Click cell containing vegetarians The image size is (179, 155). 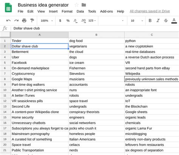click(x=96, y=46)
